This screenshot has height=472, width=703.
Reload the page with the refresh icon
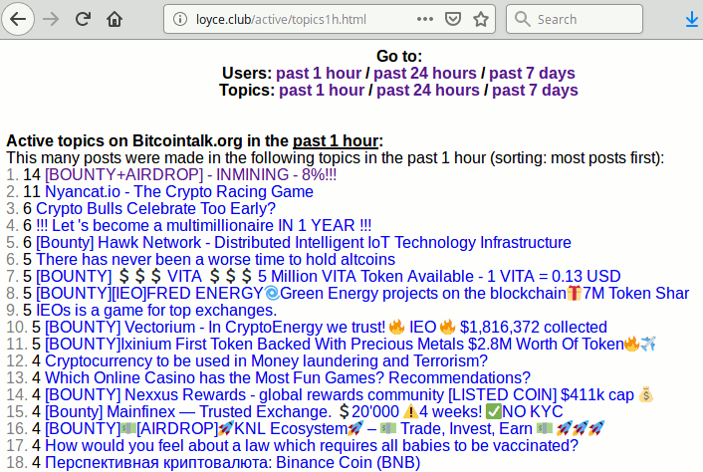[83, 19]
